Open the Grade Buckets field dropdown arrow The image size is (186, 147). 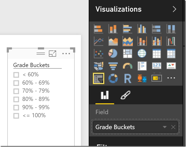(x=164, y=127)
